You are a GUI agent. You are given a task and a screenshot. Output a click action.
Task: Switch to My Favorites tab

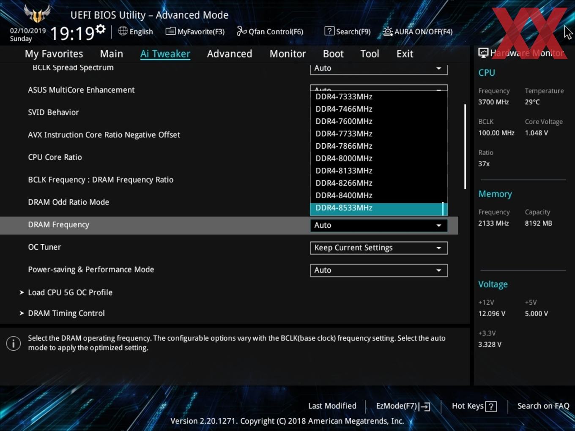coord(54,54)
